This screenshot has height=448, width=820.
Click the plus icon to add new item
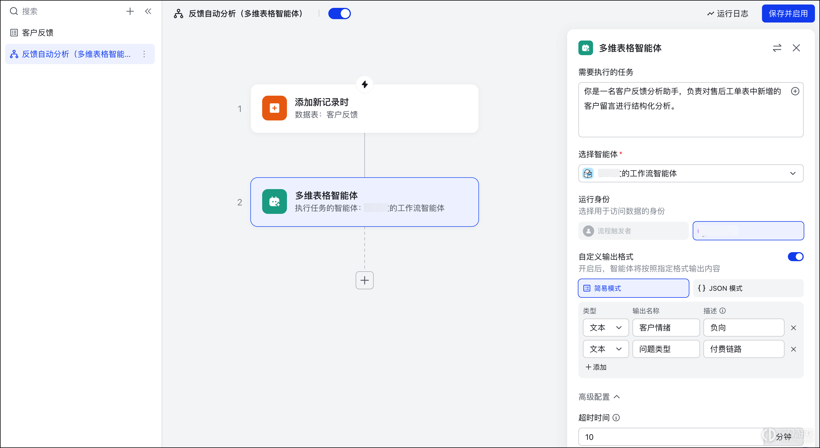pos(130,12)
